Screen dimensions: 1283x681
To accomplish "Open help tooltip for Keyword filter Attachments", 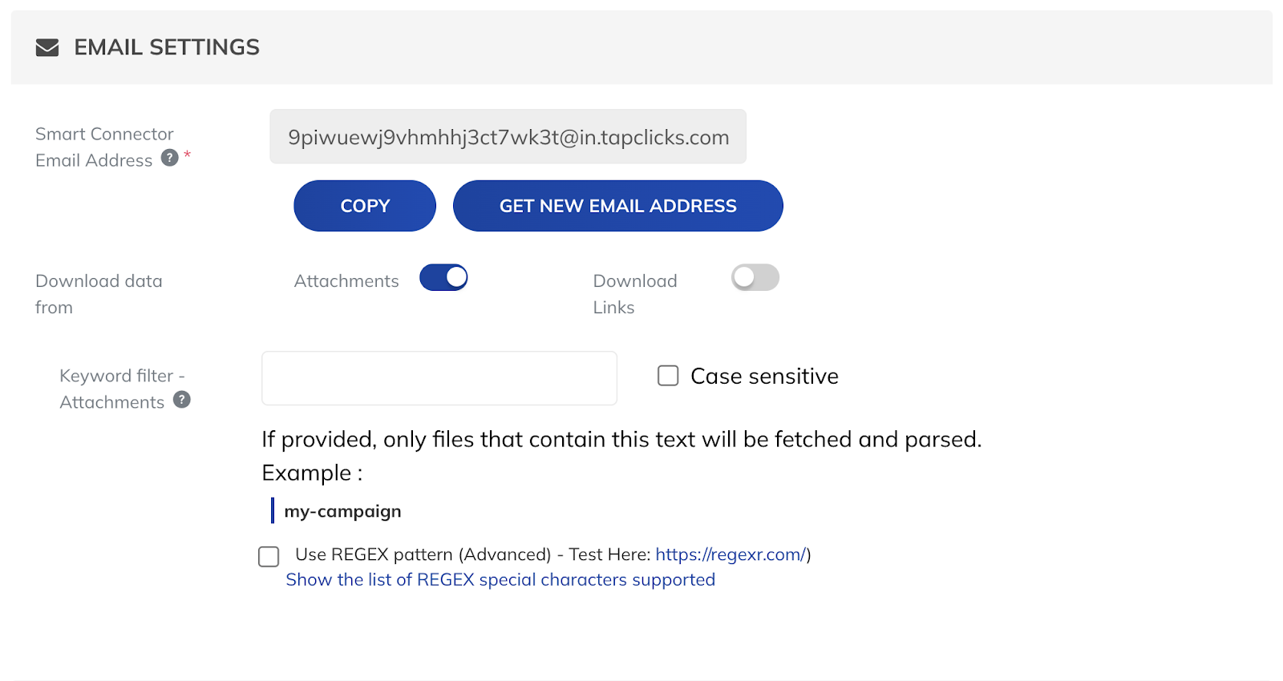I will point(182,399).
